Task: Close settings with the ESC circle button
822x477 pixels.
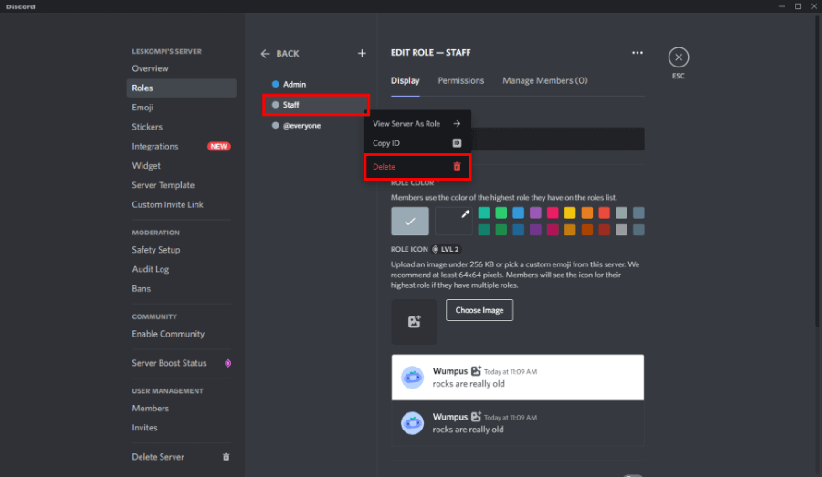Action: point(679,57)
